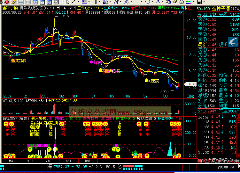Screen dimensions: 240x173
Task: Expand the save options dropdown arrow
Action: [x=204, y=2]
